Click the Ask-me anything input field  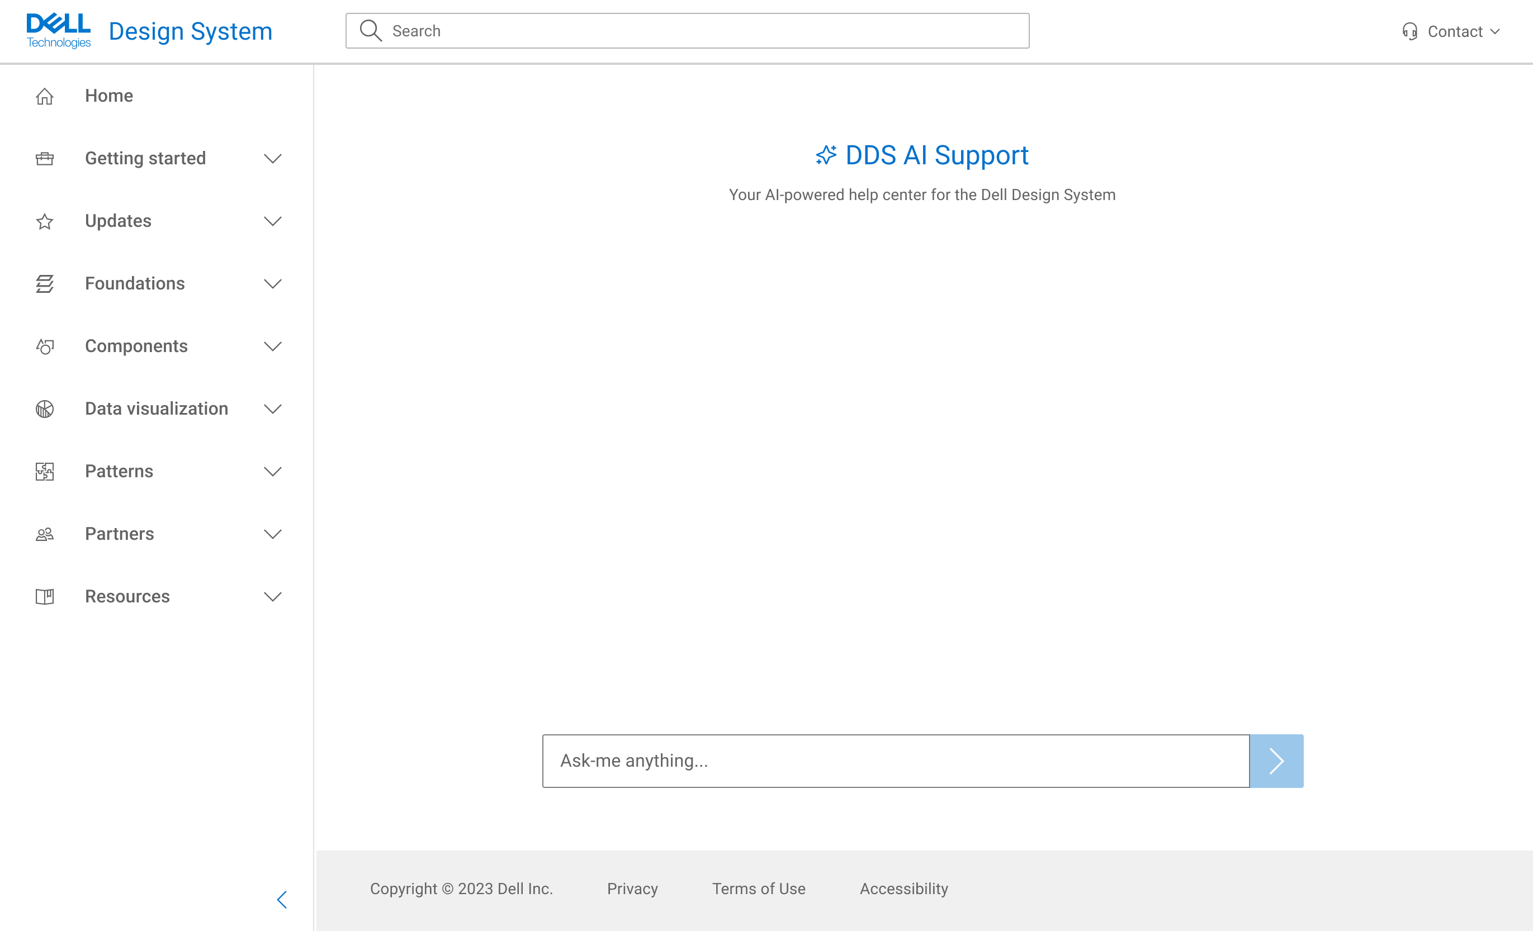click(895, 761)
